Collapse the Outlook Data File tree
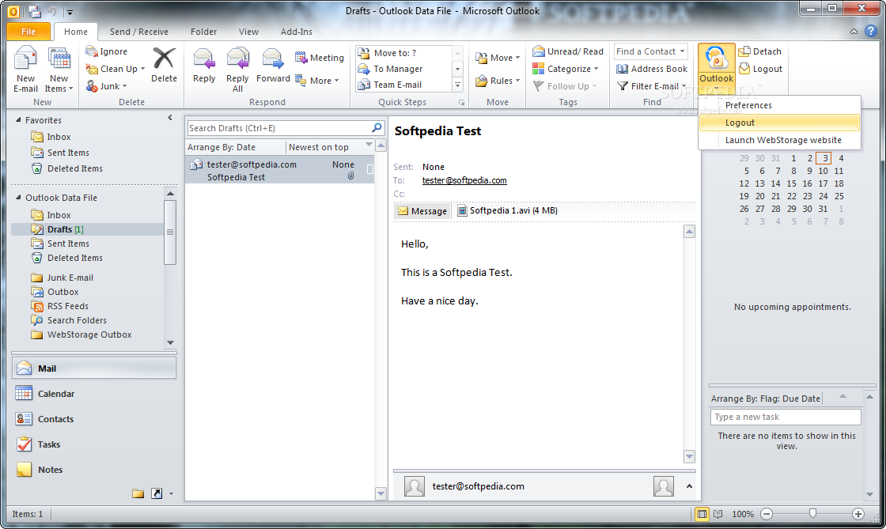Screen dimensions: 886x529 pos(19,197)
